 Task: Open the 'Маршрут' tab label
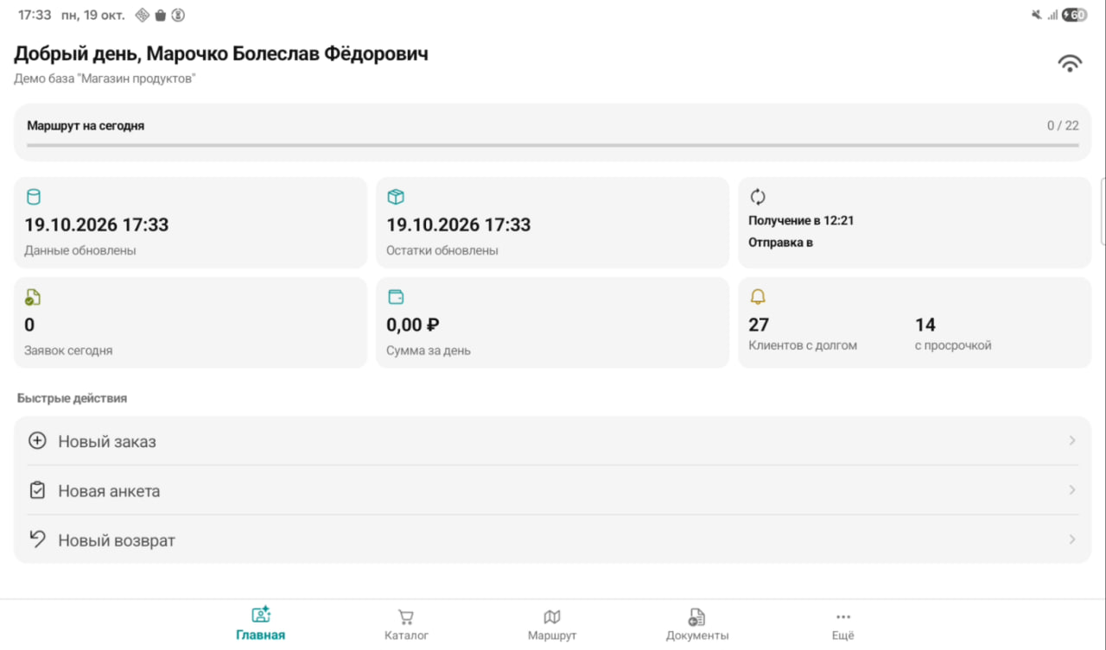[552, 635]
